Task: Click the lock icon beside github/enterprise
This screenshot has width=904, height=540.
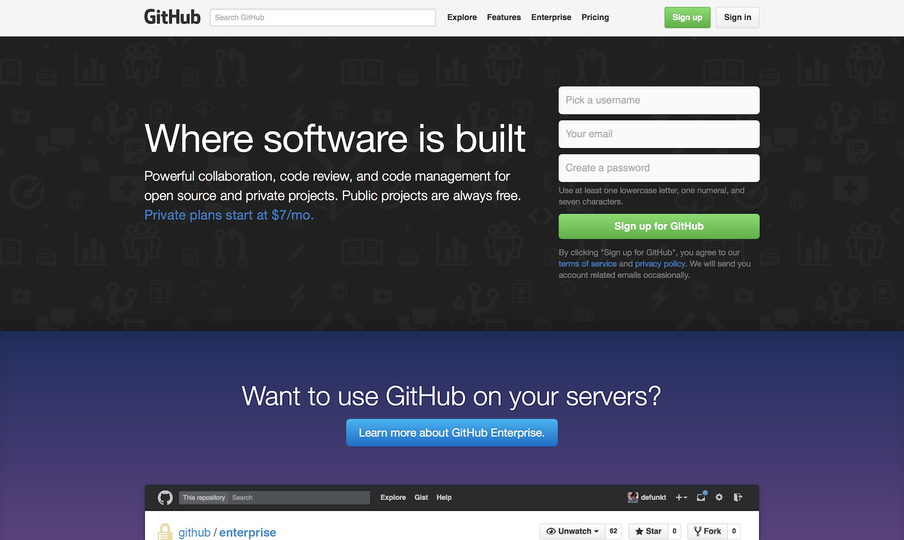Action: point(165,532)
